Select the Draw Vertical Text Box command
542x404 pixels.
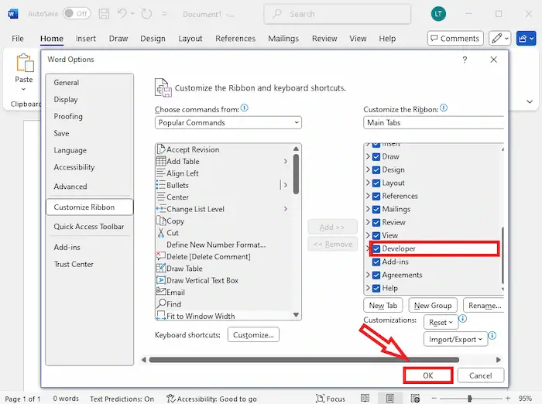click(202, 281)
